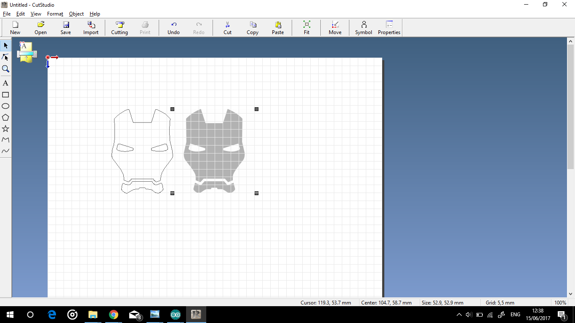Select the freehand curve tool
Screen dimensions: 575x323
coord(5,151)
